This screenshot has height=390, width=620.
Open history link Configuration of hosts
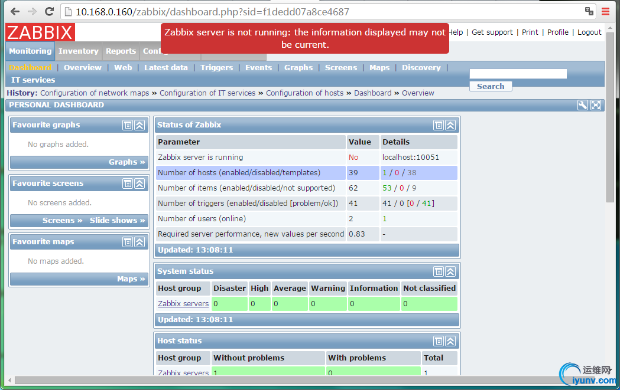pyautogui.click(x=304, y=93)
